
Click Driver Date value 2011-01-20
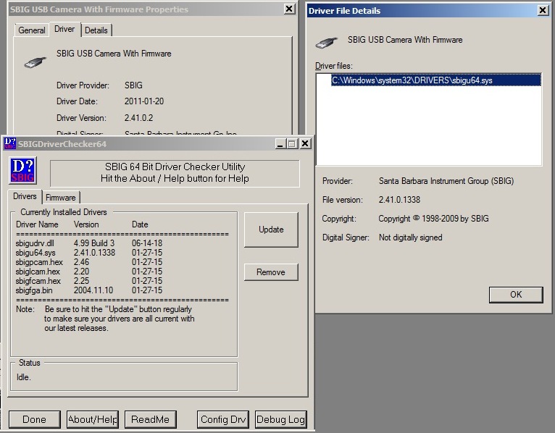(144, 101)
